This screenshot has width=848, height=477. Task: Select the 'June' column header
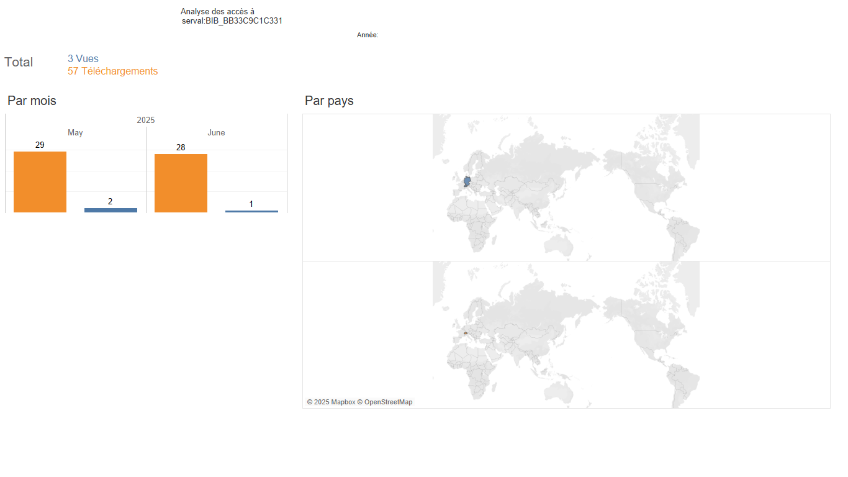point(216,133)
